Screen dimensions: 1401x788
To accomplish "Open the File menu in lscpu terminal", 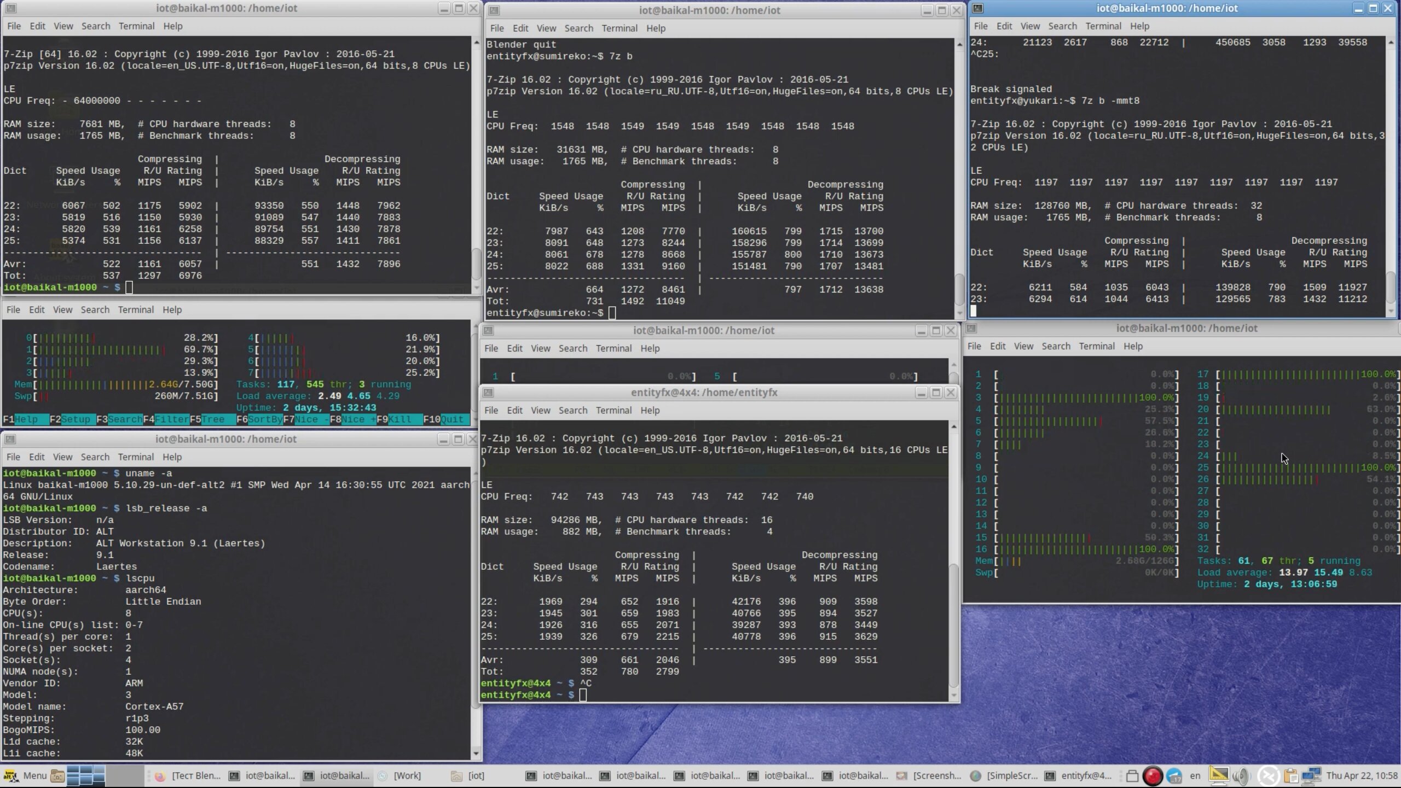I will coord(13,457).
